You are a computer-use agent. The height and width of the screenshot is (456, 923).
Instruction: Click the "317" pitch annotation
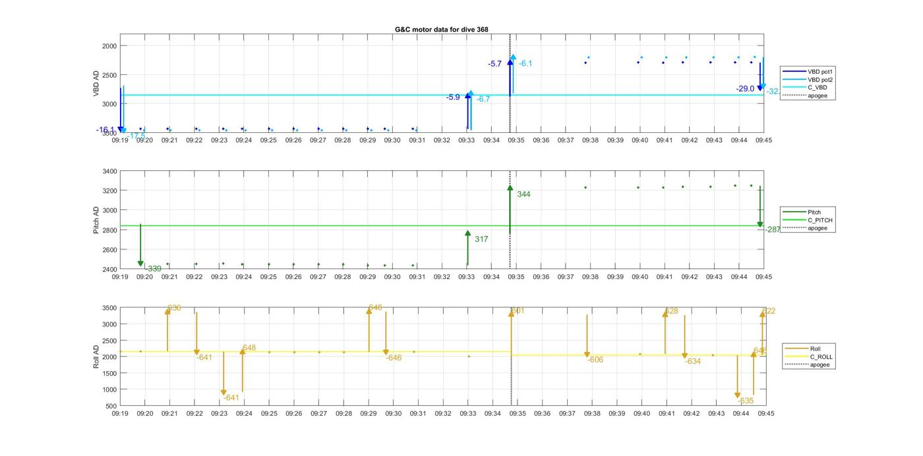point(481,239)
